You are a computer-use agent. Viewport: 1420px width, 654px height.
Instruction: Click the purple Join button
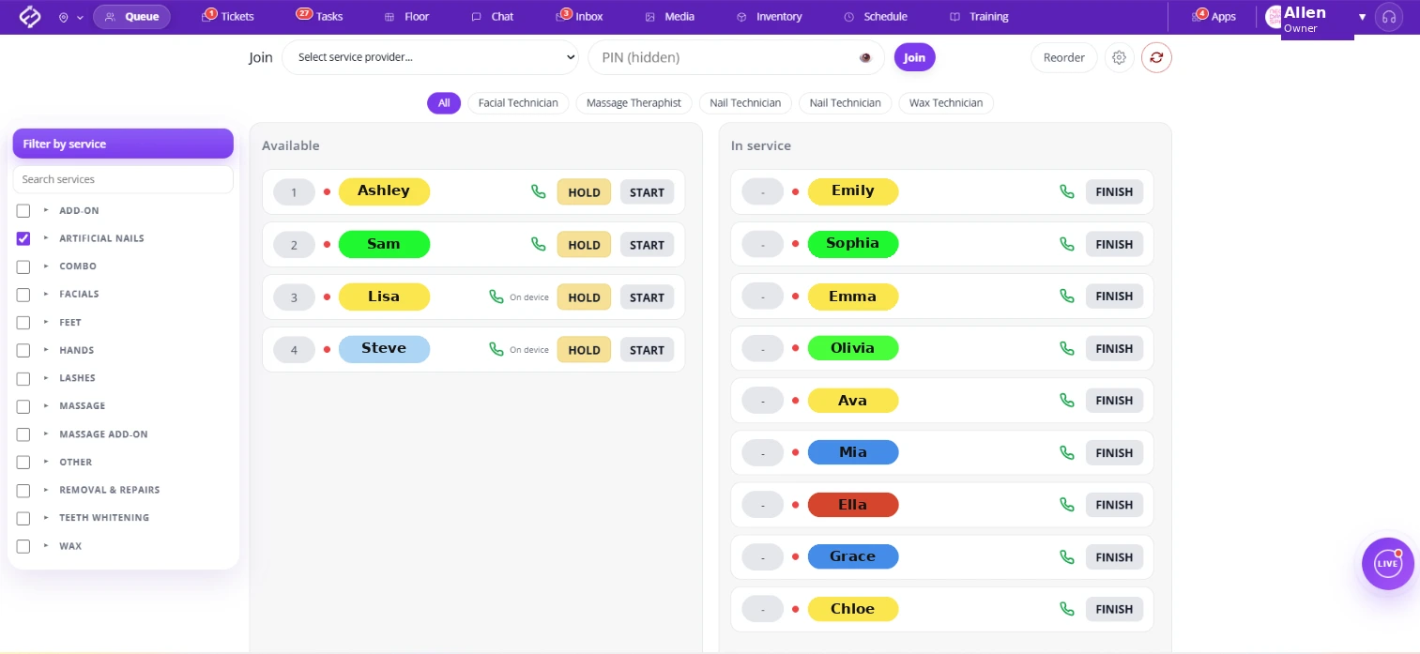click(x=915, y=57)
